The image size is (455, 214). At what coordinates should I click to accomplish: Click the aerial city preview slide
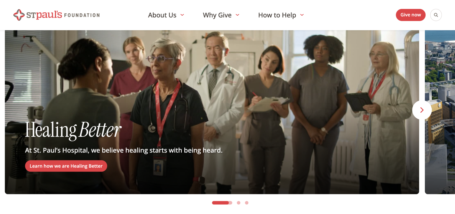pos(440,112)
